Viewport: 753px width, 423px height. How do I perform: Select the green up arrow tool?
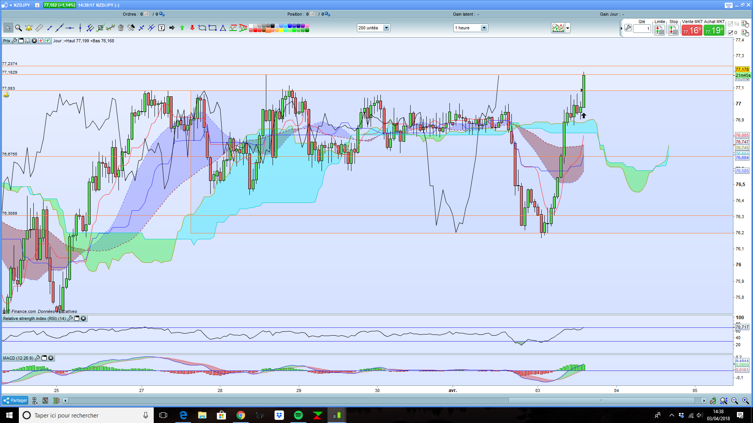click(182, 28)
